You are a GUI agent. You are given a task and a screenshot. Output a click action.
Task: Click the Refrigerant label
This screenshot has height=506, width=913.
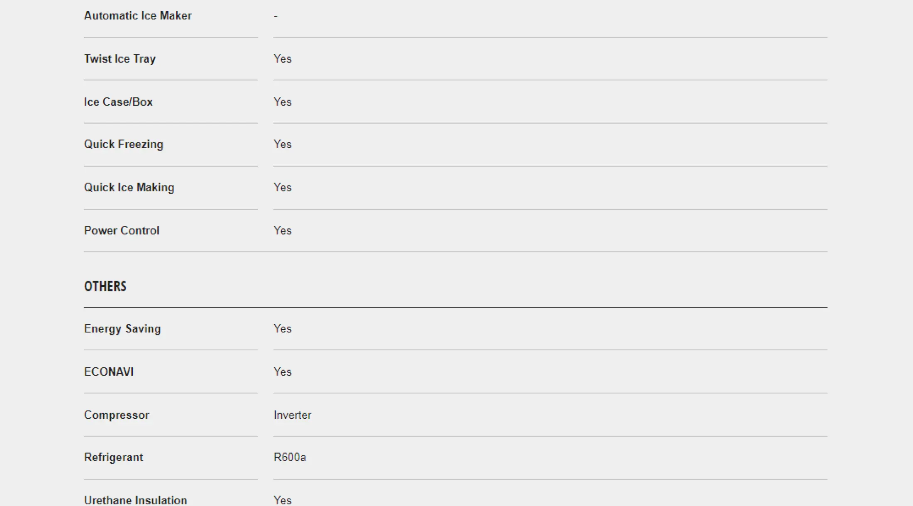pyautogui.click(x=114, y=457)
